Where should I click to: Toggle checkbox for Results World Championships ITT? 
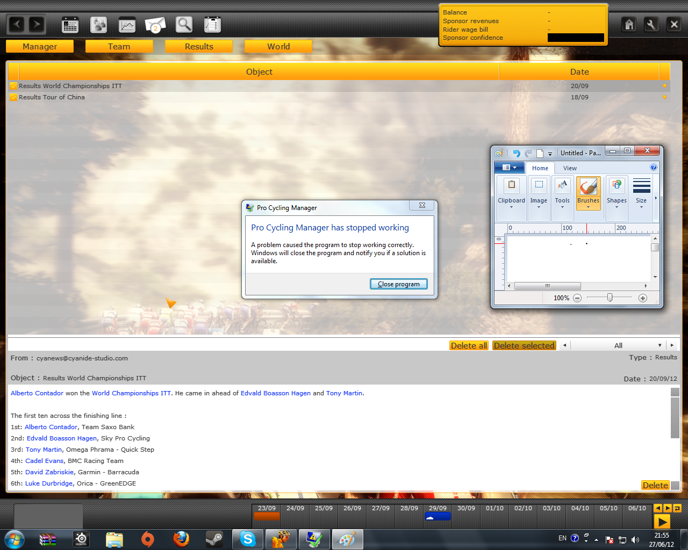pyautogui.click(x=13, y=86)
